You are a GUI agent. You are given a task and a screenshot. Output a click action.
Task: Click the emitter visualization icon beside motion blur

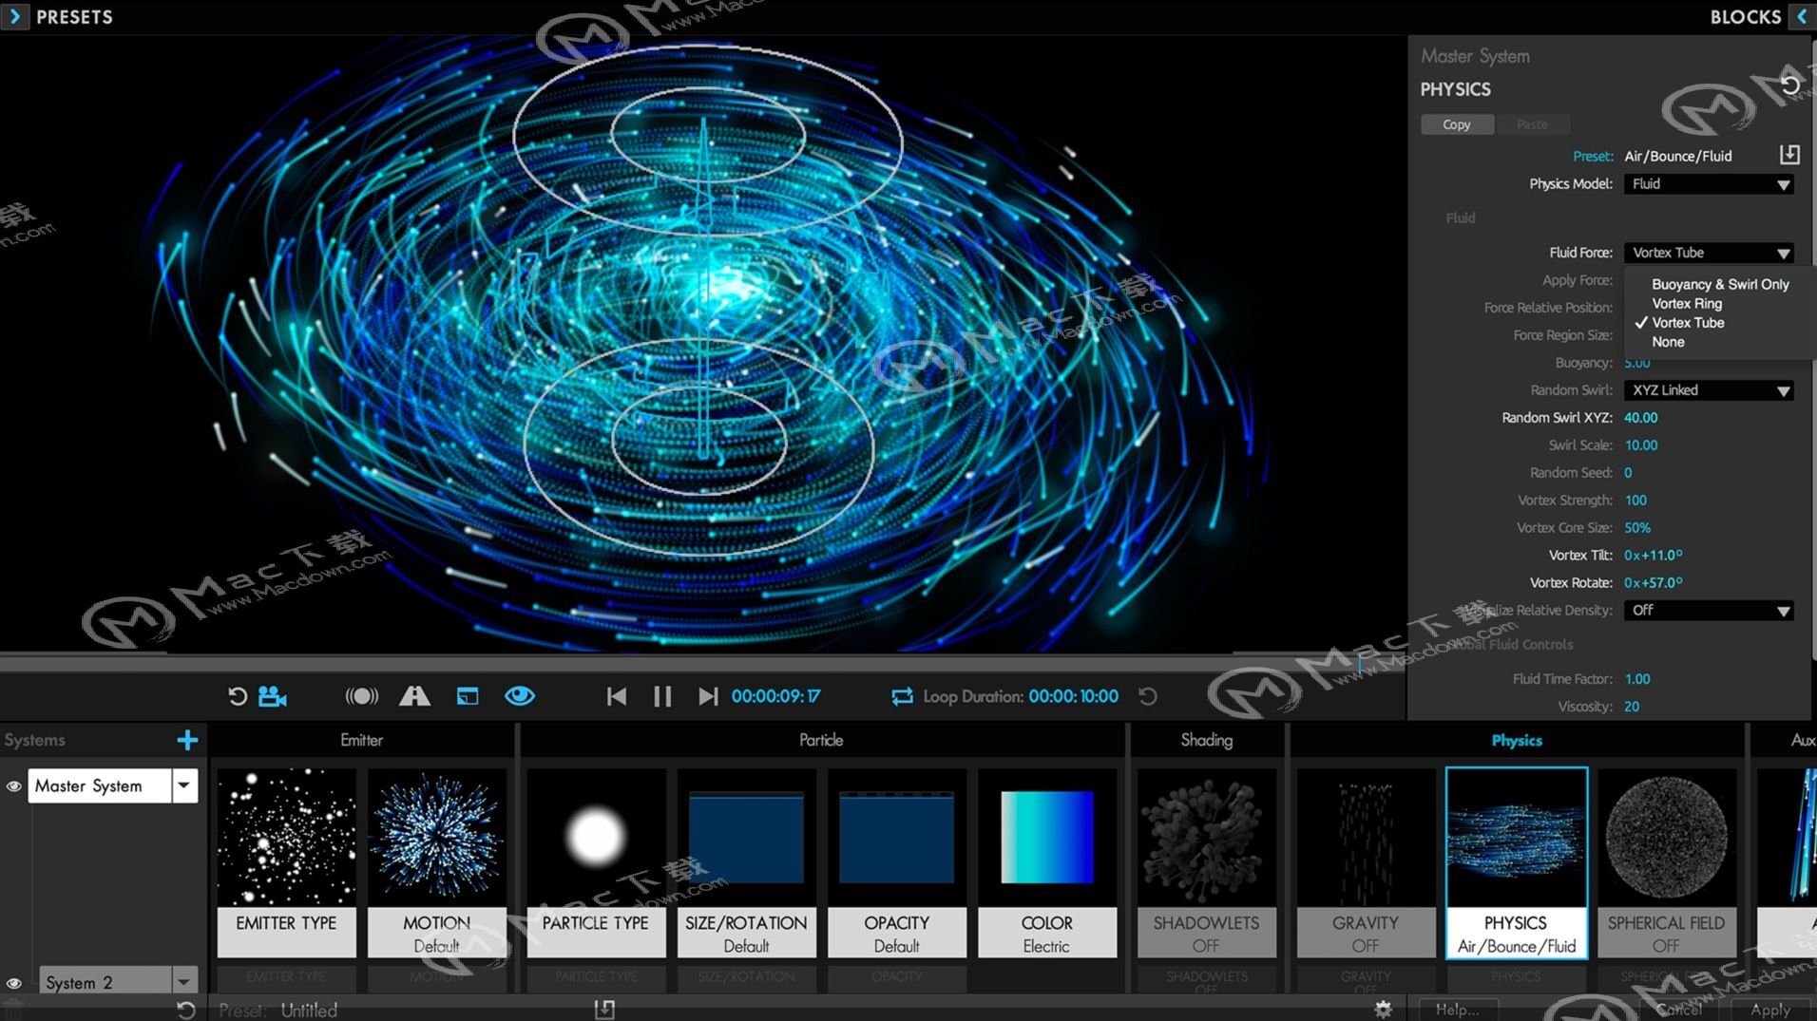(413, 696)
